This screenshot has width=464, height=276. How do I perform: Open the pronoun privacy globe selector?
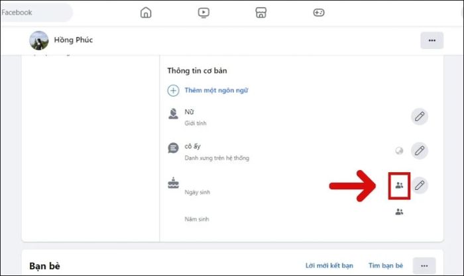tap(399, 151)
